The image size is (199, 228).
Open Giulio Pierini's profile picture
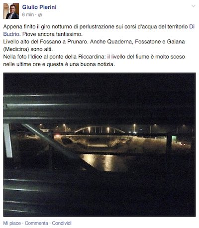11,11
